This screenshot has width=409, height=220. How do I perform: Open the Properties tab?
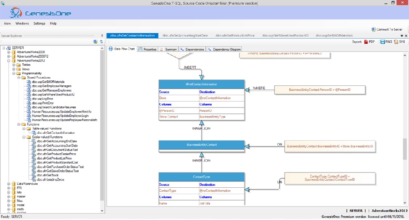click(147, 49)
